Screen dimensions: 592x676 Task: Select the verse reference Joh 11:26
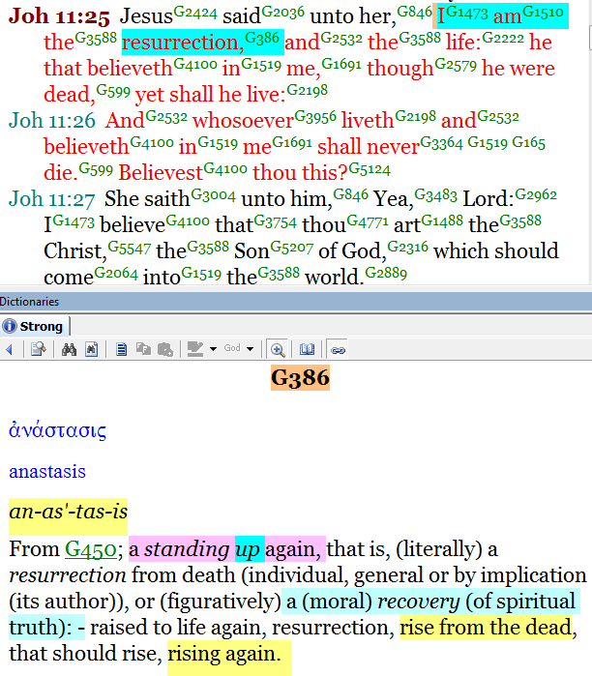point(51,120)
